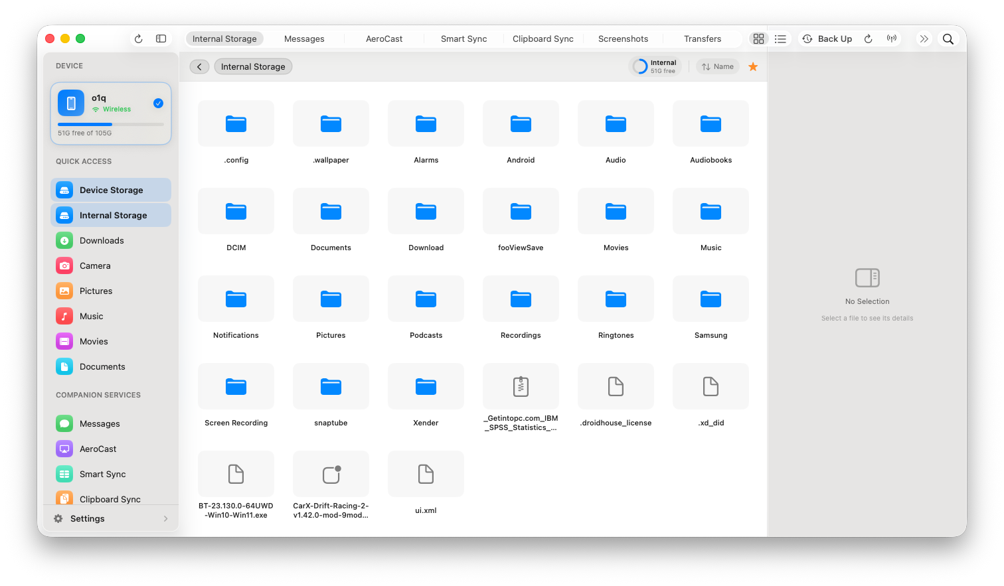The image size is (1004, 586).
Task: Click the refresh icon next to Back Up
Action: pos(868,39)
